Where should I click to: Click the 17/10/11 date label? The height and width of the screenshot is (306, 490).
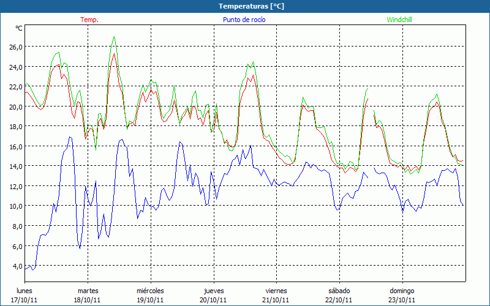(x=24, y=300)
